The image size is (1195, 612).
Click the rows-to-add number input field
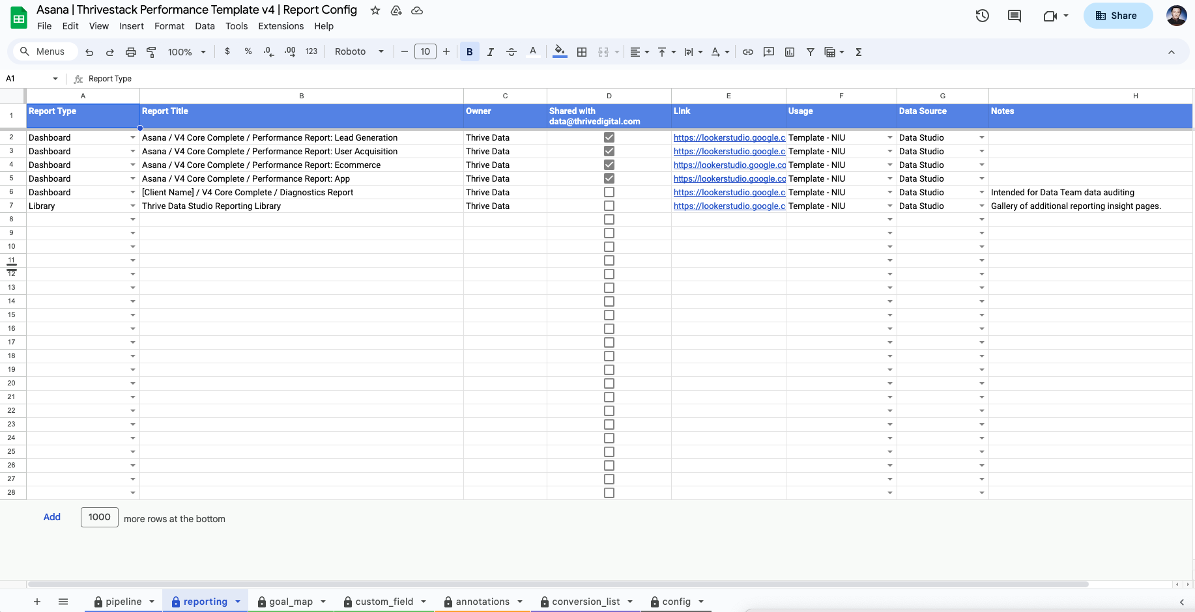pyautogui.click(x=100, y=517)
